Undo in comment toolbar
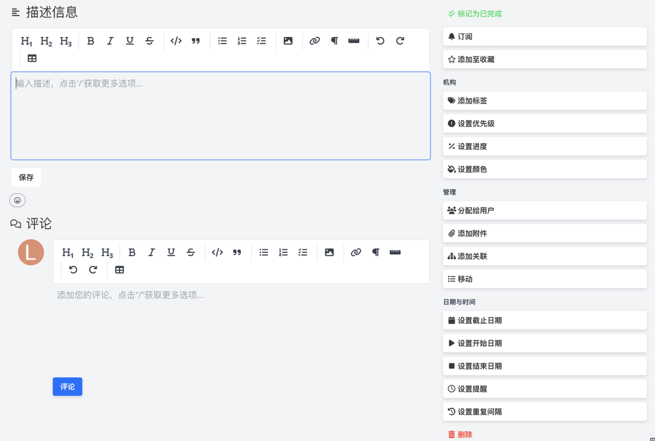The height and width of the screenshot is (441, 655). click(73, 270)
